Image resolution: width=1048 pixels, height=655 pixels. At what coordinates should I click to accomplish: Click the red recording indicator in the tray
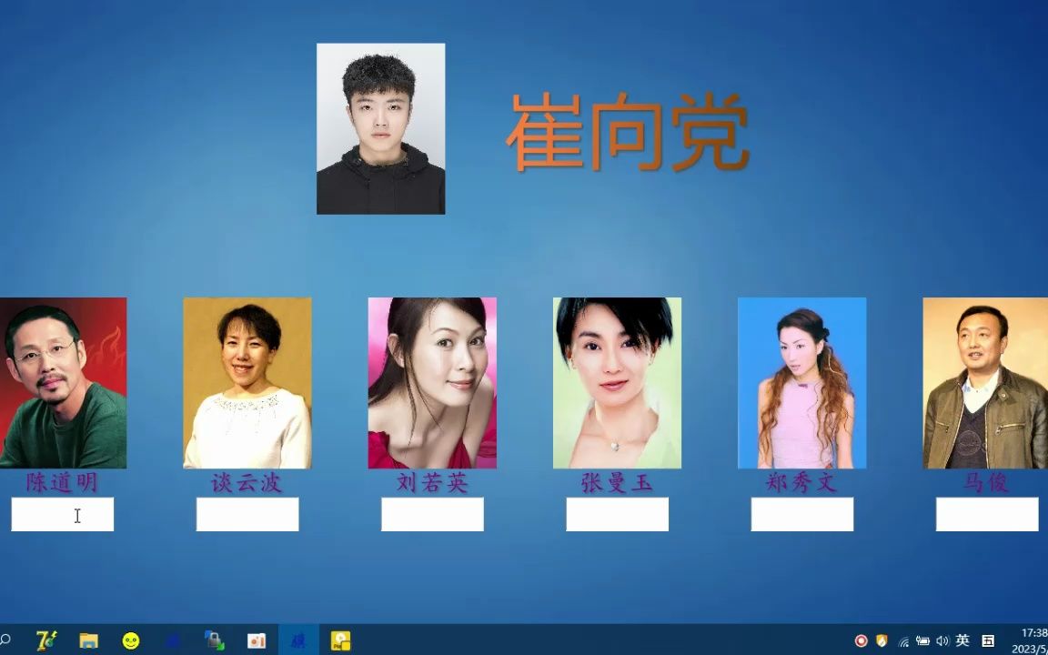click(861, 640)
